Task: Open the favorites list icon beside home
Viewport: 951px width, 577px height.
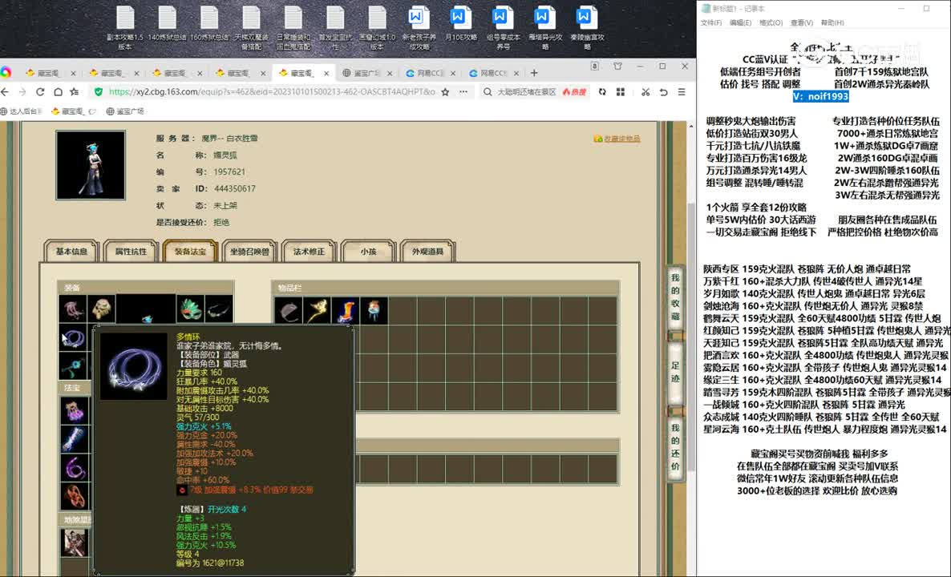Action: 75,92
